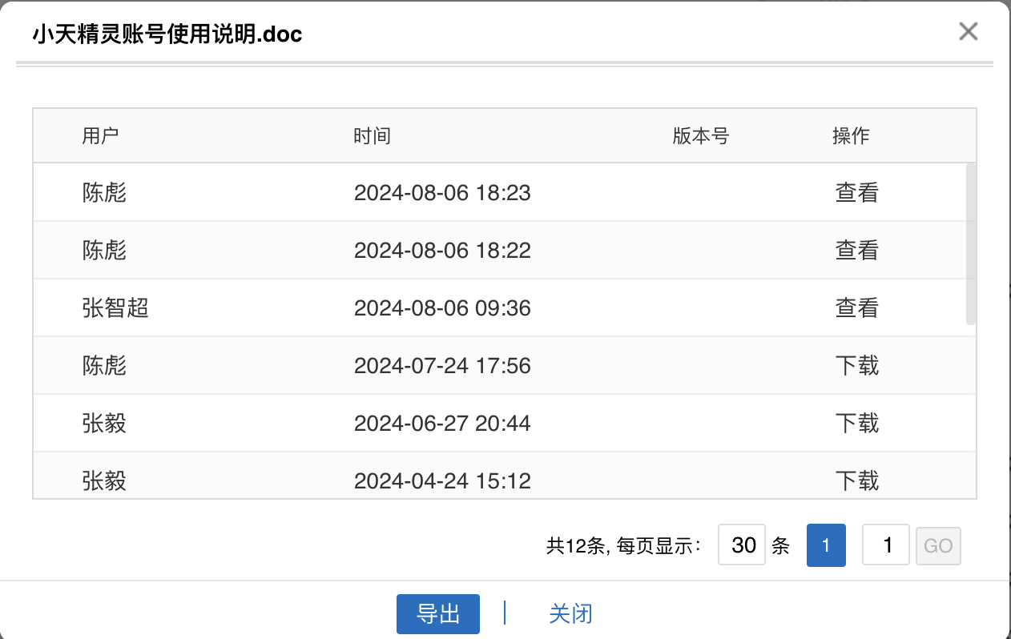The height and width of the screenshot is (639, 1011).
Task: Close the dialog with the X icon
Action: [x=969, y=32]
